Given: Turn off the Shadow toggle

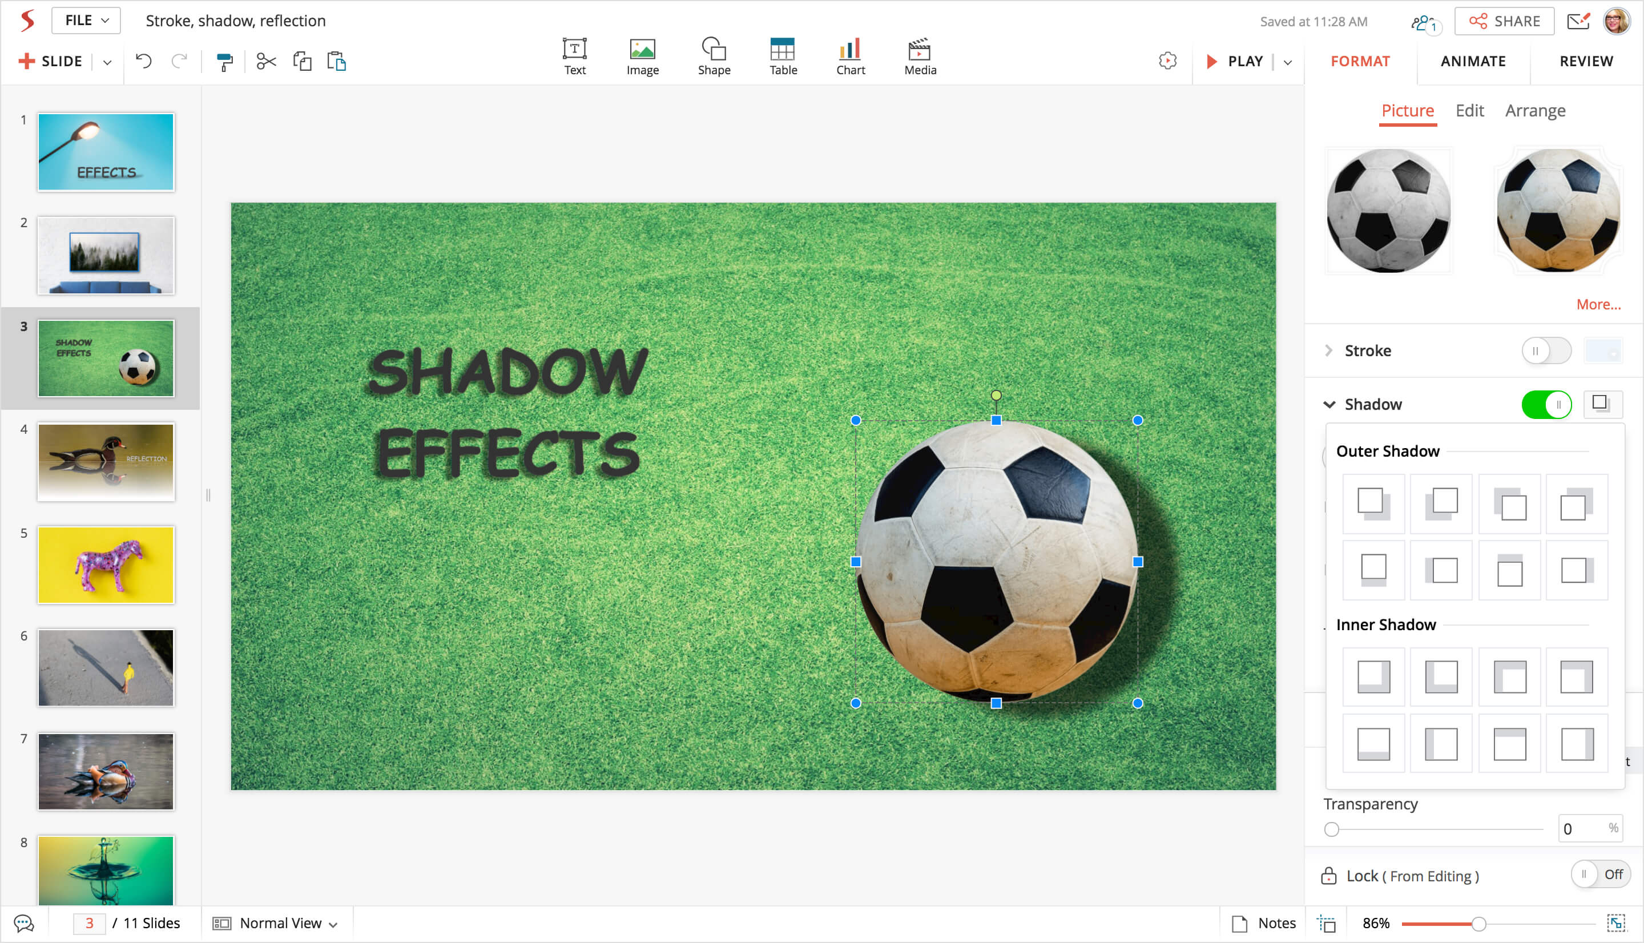Looking at the screenshot, I should click(x=1546, y=405).
